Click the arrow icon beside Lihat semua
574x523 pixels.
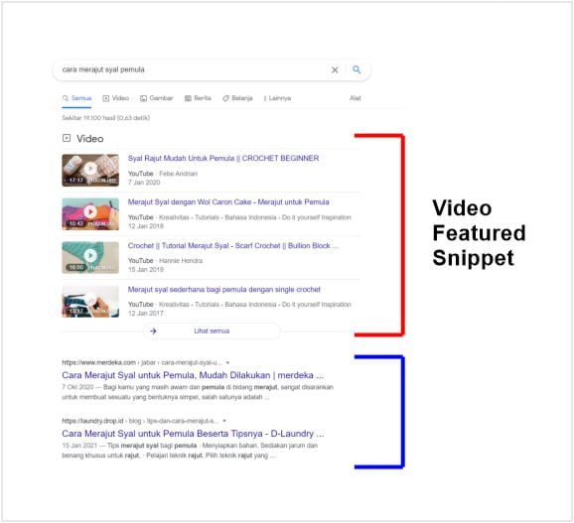click(x=153, y=331)
